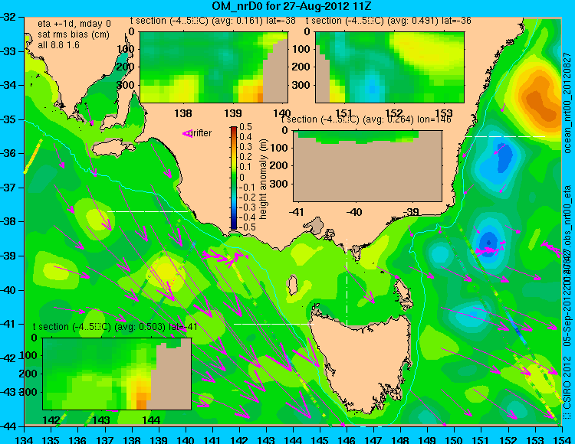Viewport: 575px width, 444px height.
Task: Open the lat=-41 temperature section inset plot
Action: pos(117,374)
